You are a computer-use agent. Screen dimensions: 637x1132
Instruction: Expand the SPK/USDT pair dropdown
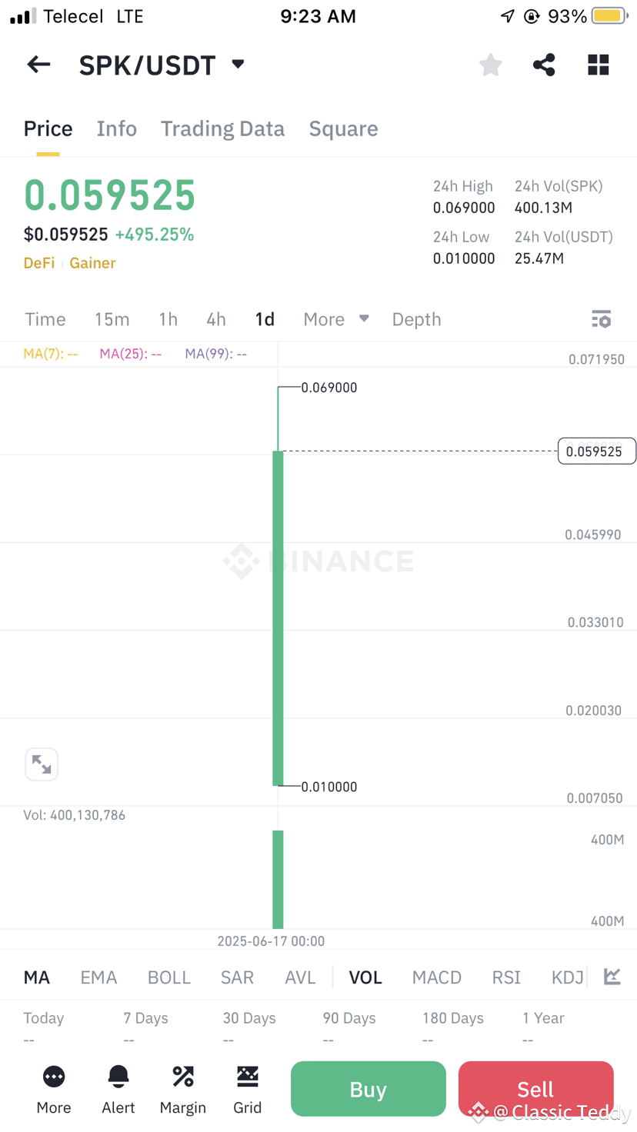tap(238, 64)
